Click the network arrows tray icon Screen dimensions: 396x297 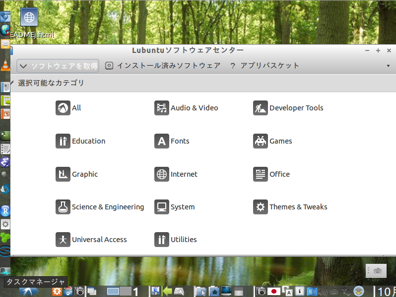tap(346, 292)
